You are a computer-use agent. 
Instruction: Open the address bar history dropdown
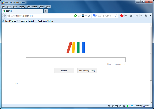pyautogui.click(x=86, y=16)
